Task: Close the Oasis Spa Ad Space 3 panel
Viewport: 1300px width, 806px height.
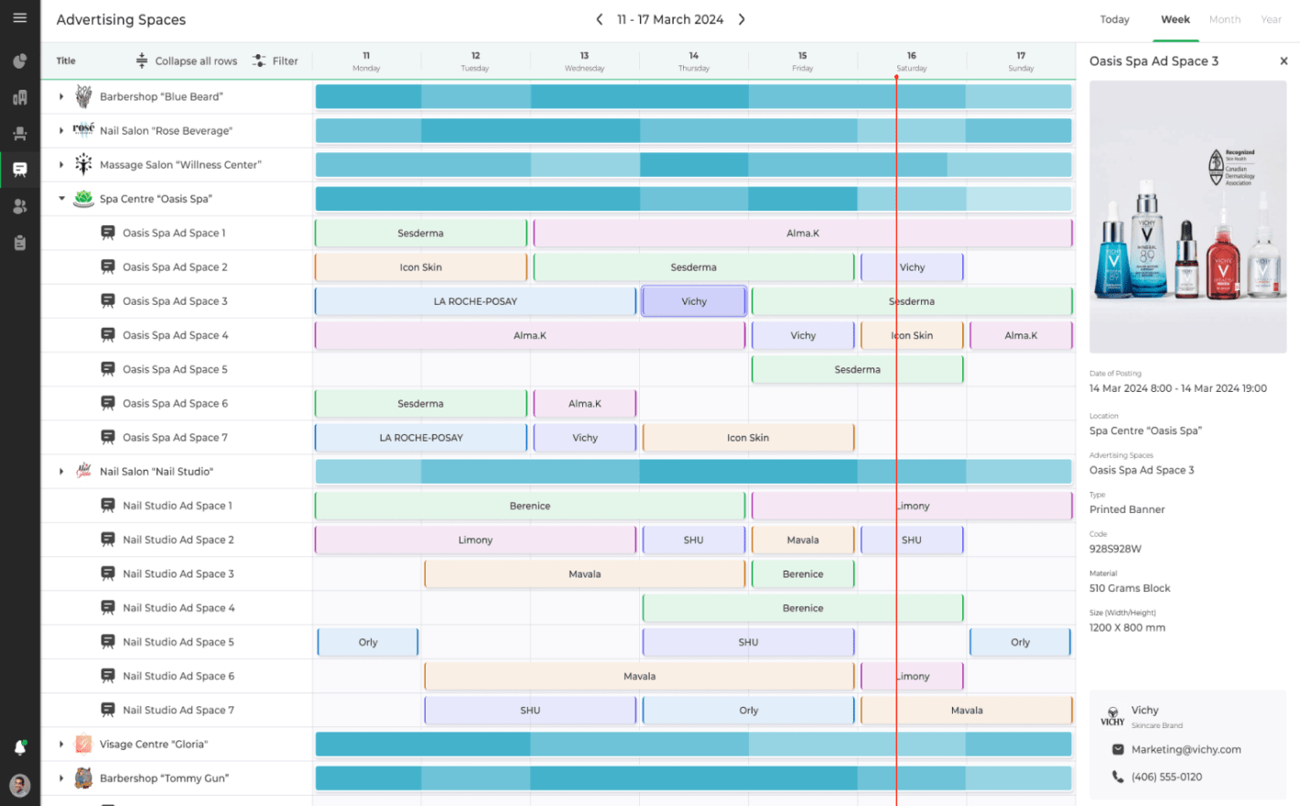Action: [x=1284, y=61]
